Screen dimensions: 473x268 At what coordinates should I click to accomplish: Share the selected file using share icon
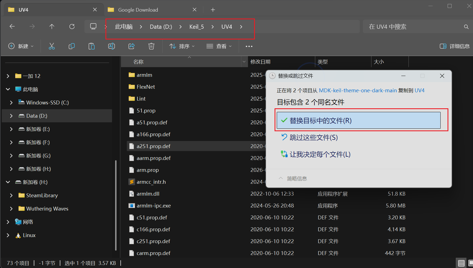[131, 46]
